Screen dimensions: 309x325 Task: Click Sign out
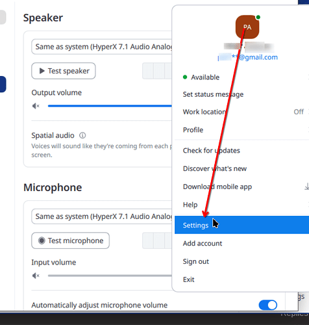[x=241, y=261]
